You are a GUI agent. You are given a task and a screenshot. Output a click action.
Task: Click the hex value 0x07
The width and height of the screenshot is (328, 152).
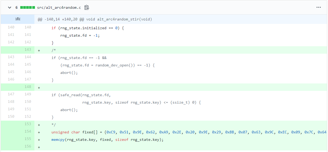click(x=243, y=132)
